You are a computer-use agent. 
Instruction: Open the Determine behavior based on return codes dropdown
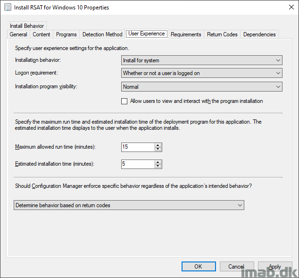129,205
